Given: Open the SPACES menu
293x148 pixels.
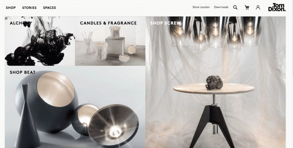Looking at the screenshot, I should point(50,8).
